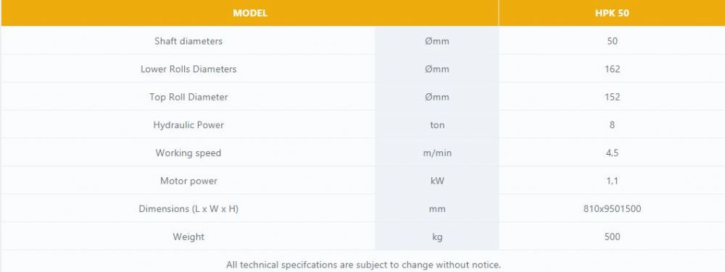The width and height of the screenshot is (725, 272).
Task: Click the m/min unit cell
Action: (x=437, y=153)
